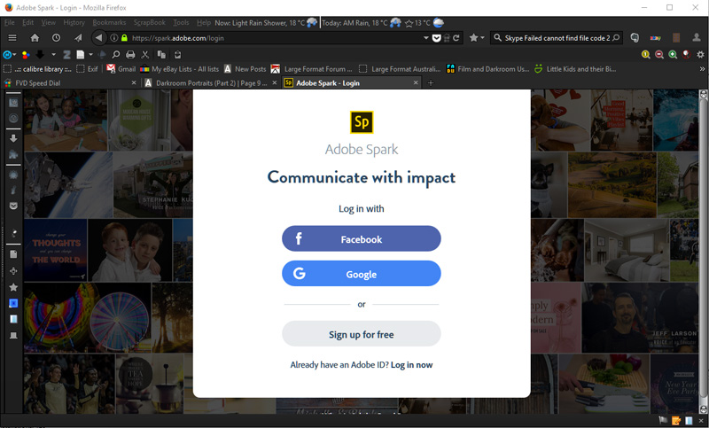Click the Sign up for free button

362,334
